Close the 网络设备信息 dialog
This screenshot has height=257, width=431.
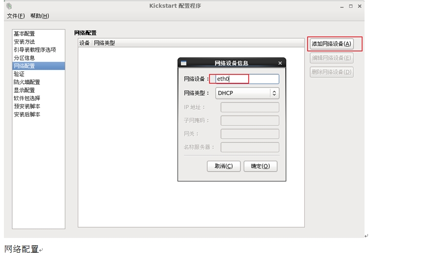[x=280, y=63]
